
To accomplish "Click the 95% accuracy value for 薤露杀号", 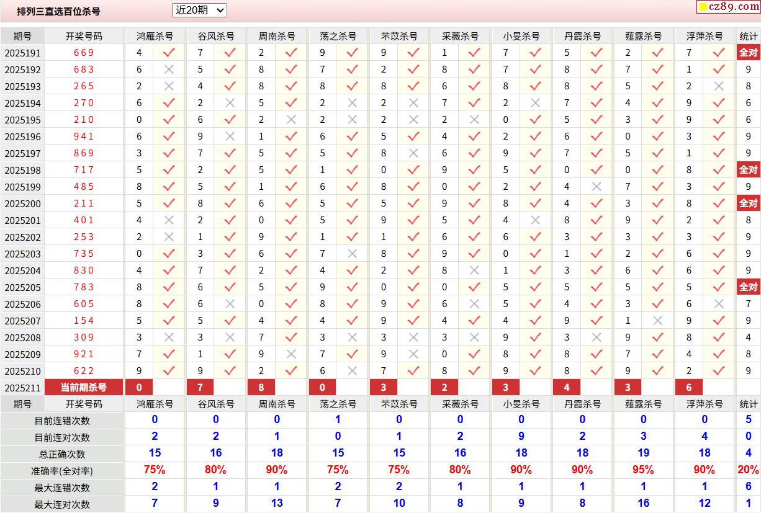I will pos(643,470).
